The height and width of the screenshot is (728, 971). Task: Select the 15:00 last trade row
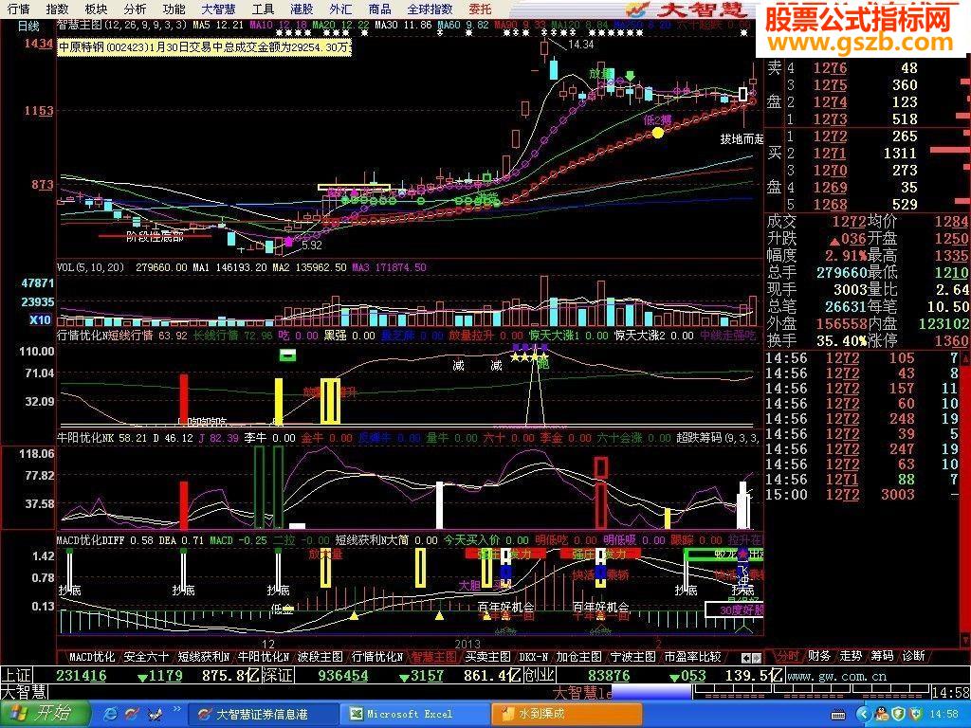[863, 495]
